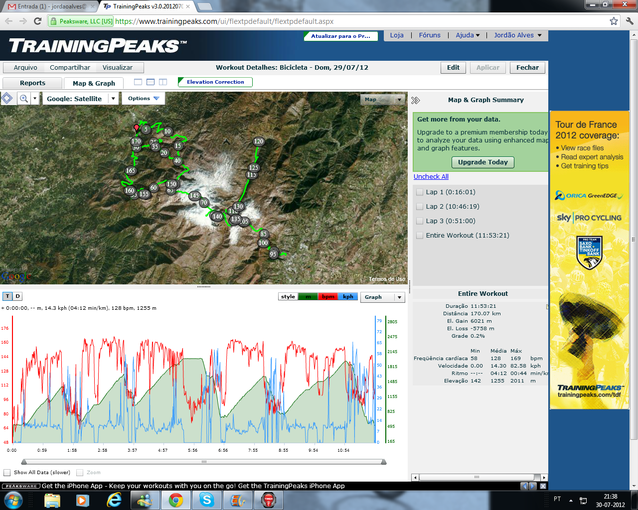The height and width of the screenshot is (510, 638).
Task: Select the zoom-in magnifier map tool
Action: [23, 99]
